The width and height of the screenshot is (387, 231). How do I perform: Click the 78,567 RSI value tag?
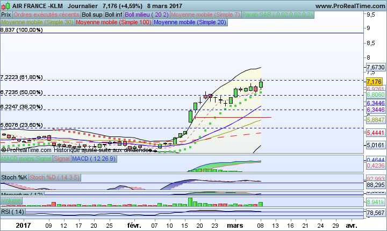point(375,213)
